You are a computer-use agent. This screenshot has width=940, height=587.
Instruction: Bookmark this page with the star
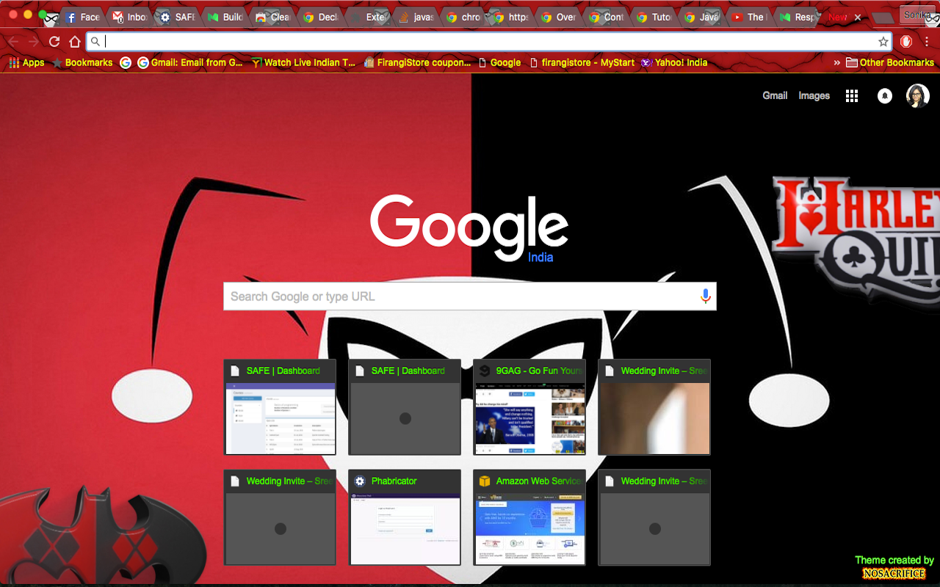pyautogui.click(x=883, y=42)
